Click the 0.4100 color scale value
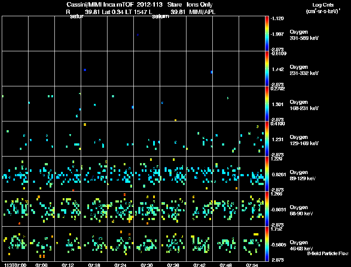Image resolution: width=351 pixels, height=267 pixels. 278,124
